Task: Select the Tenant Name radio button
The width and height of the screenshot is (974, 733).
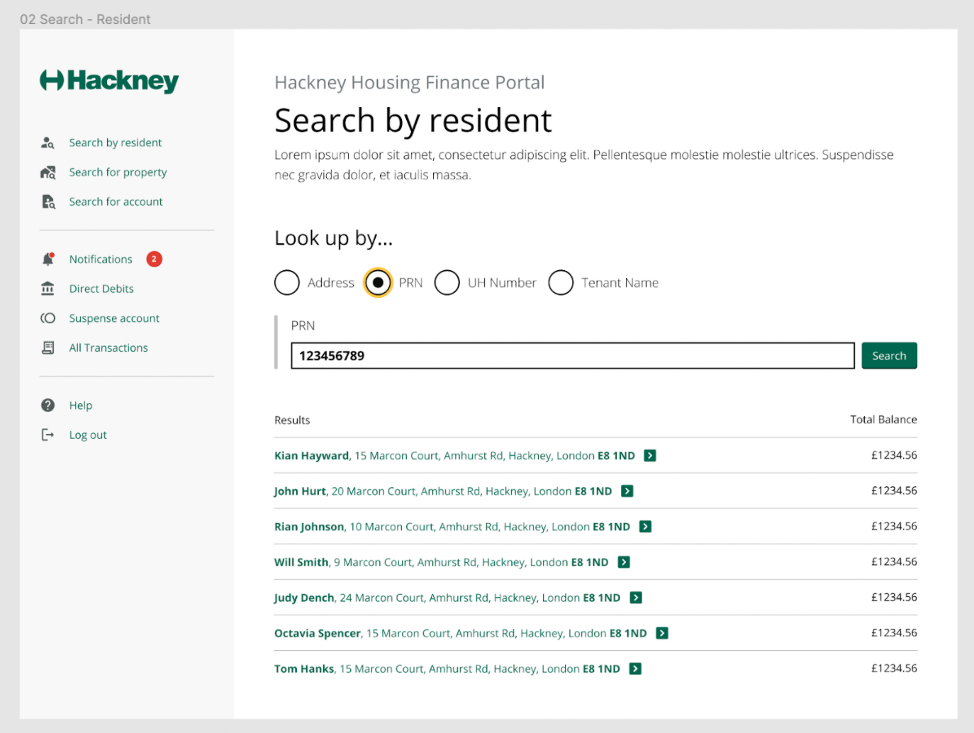Action: (x=561, y=282)
